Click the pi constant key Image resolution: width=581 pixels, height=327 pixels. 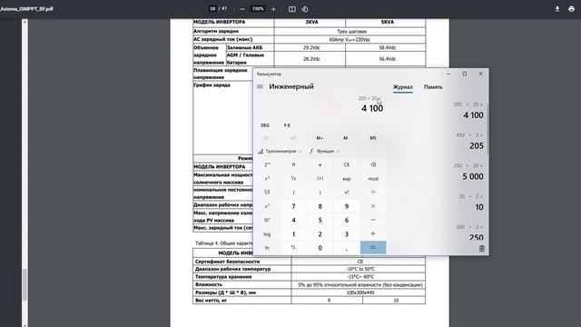[x=293, y=164]
